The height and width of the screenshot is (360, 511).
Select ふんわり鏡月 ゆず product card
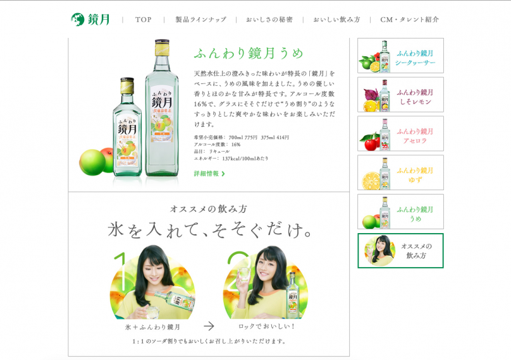pyautogui.click(x=400, y=172)
